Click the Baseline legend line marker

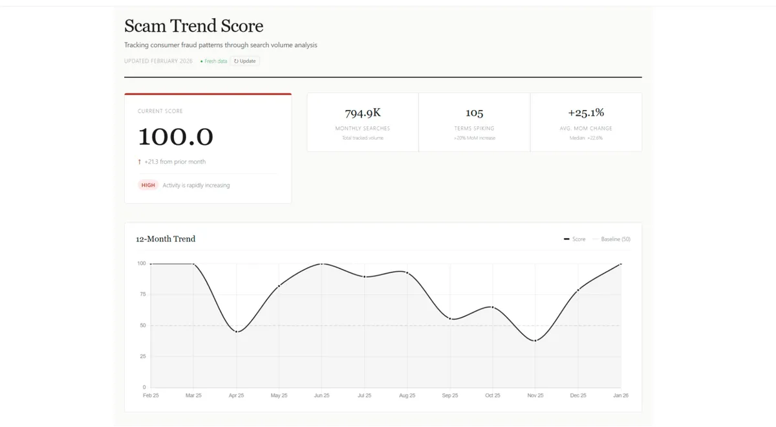pyautogui.click(x=596, y=239)
